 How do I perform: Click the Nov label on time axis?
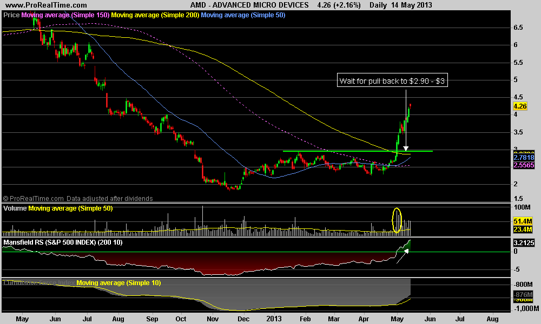213,319
